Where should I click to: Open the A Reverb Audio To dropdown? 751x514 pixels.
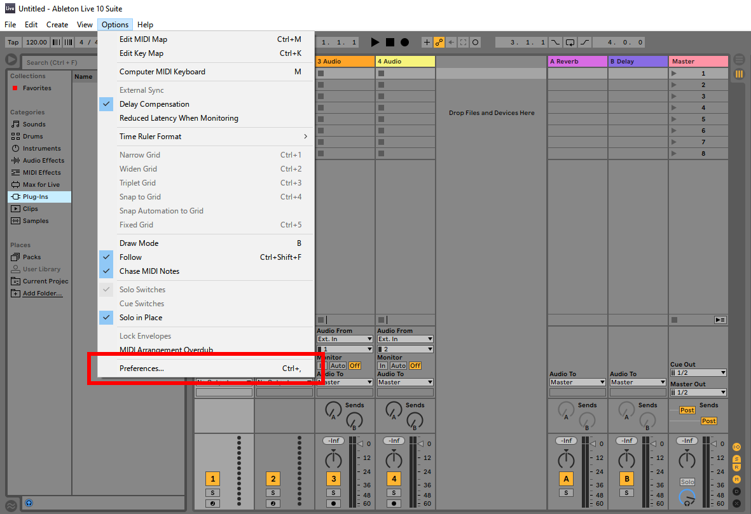[x=577, y=382]
